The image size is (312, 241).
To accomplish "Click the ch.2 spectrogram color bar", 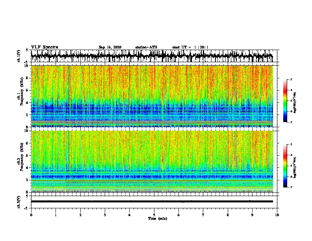I will point(285,166).
